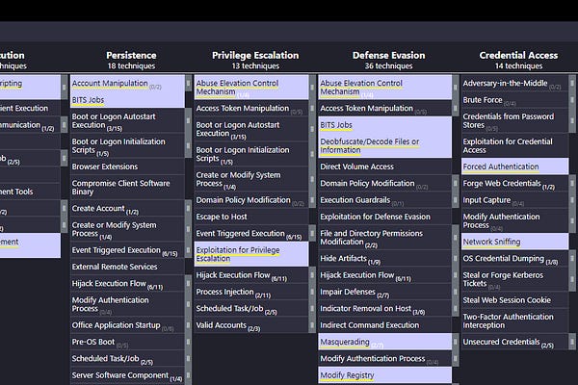
Task: Select Abuse Elevation Control Mechanism in Privilege Escalation
Action: (x=251, y=88)
